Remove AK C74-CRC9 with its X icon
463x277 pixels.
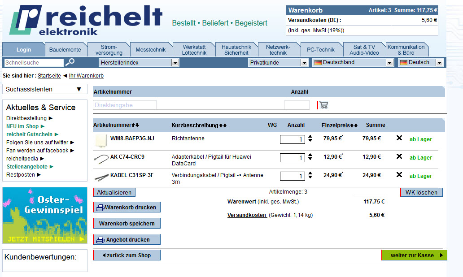point(399,156)
